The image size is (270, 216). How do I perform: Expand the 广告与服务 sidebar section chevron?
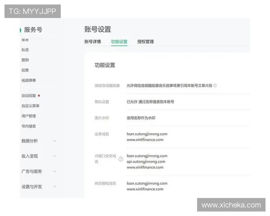(x=54, y=171)
